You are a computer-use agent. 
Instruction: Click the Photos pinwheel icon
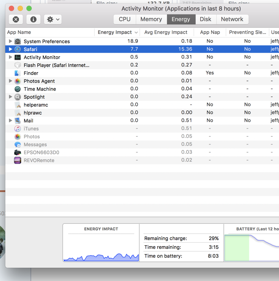18,136
